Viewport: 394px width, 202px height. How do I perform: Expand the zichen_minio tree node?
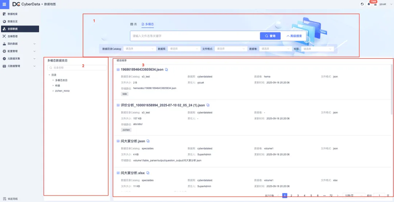pos(53,91)
